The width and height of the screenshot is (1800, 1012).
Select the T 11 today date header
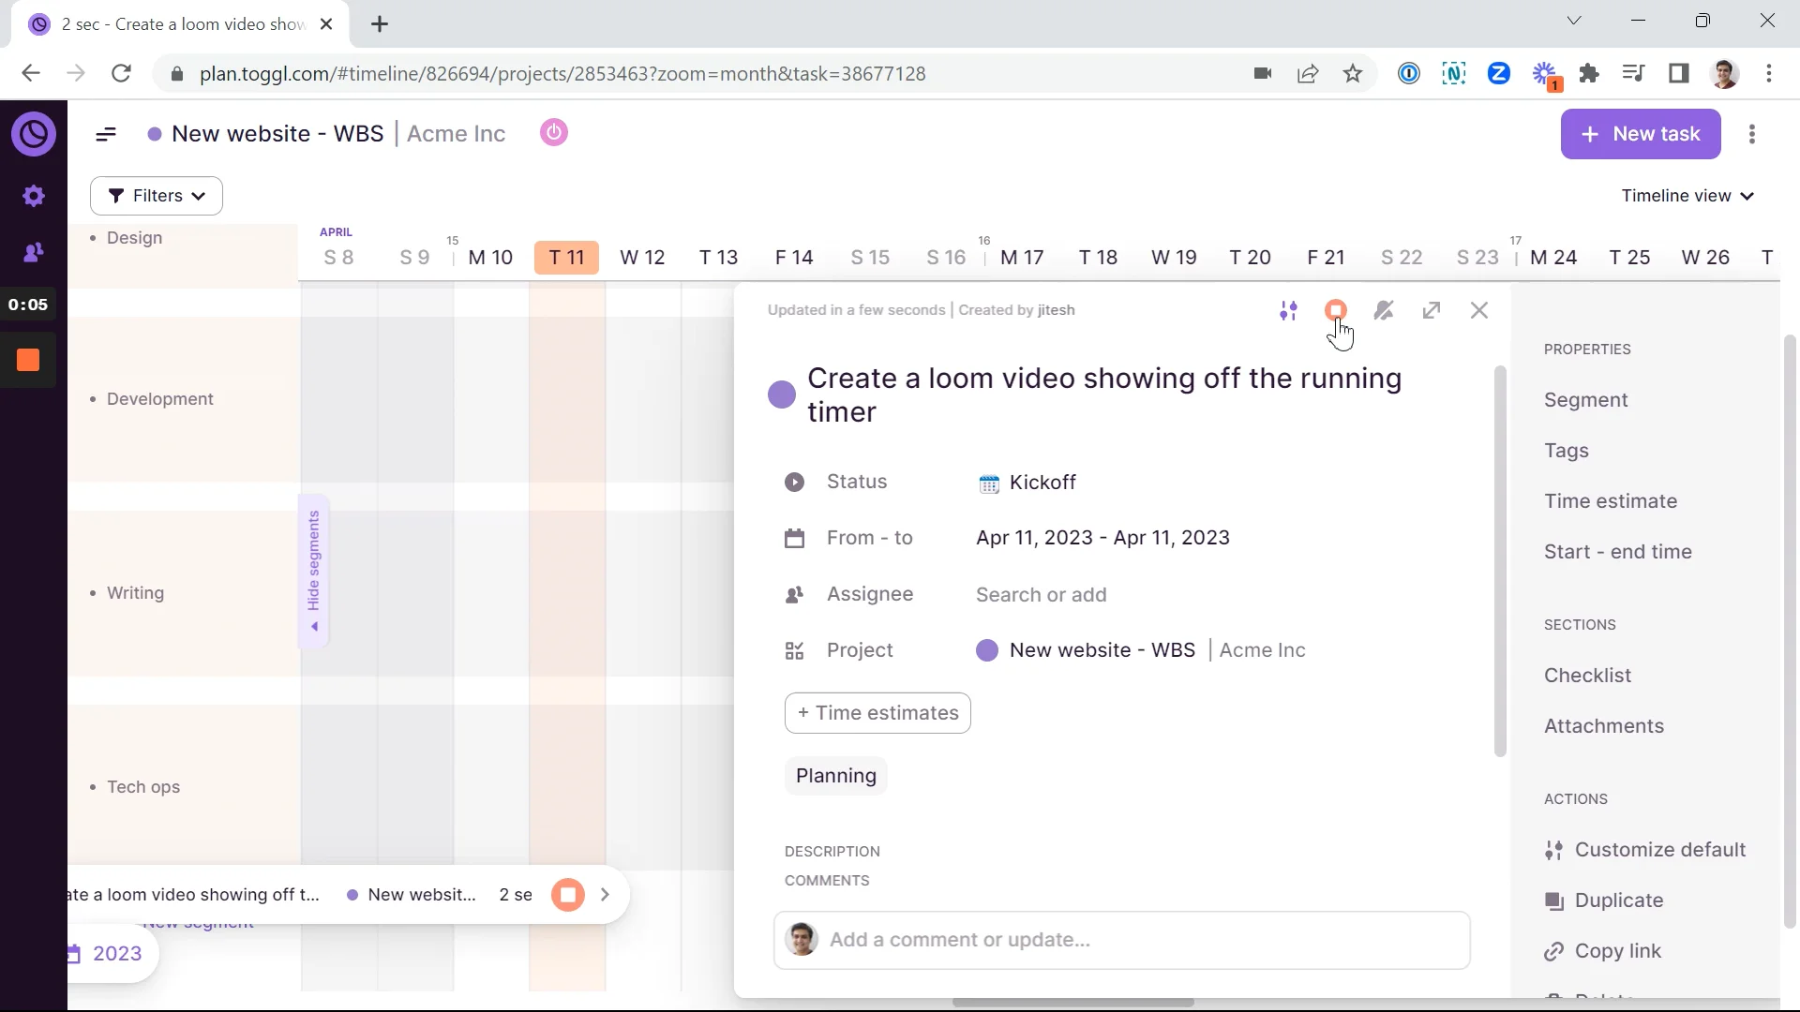(x=566, y=258)
